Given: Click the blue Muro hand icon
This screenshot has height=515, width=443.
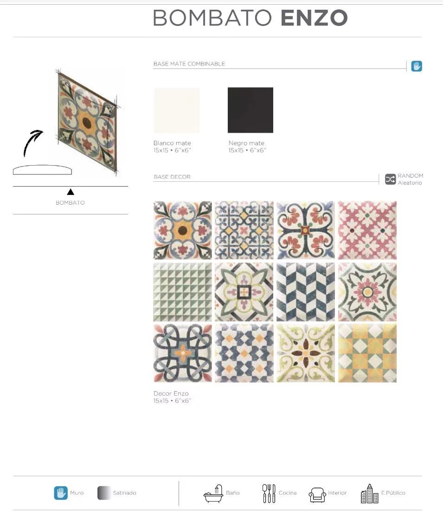Looking at the screenshot, I should pos(61,493).
